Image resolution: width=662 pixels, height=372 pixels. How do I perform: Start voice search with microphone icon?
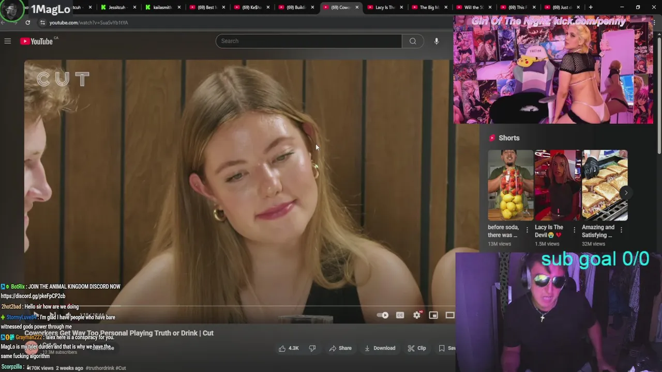437,41
